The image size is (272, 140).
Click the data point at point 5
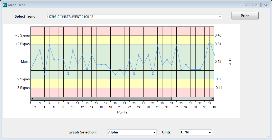pos(49,45)
